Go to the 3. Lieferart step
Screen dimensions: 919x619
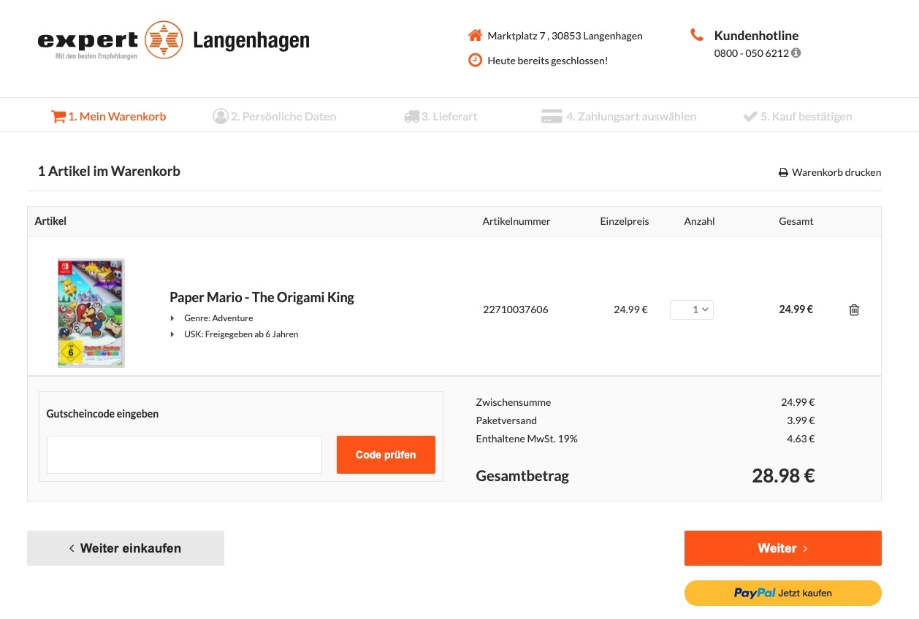pos(441,116)
